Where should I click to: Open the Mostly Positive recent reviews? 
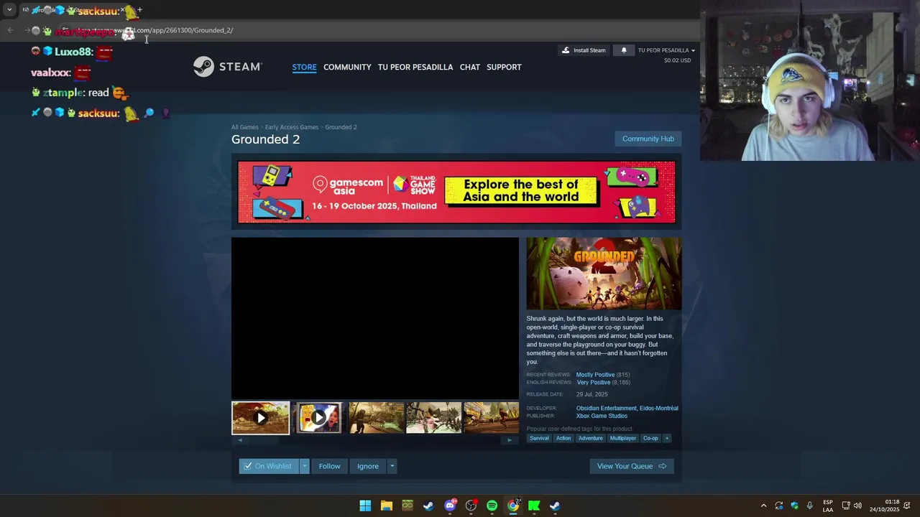(x=595, y=375)
